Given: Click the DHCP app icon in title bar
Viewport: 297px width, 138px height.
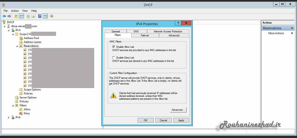Looking at the screenshot, I should coord(3,4).
